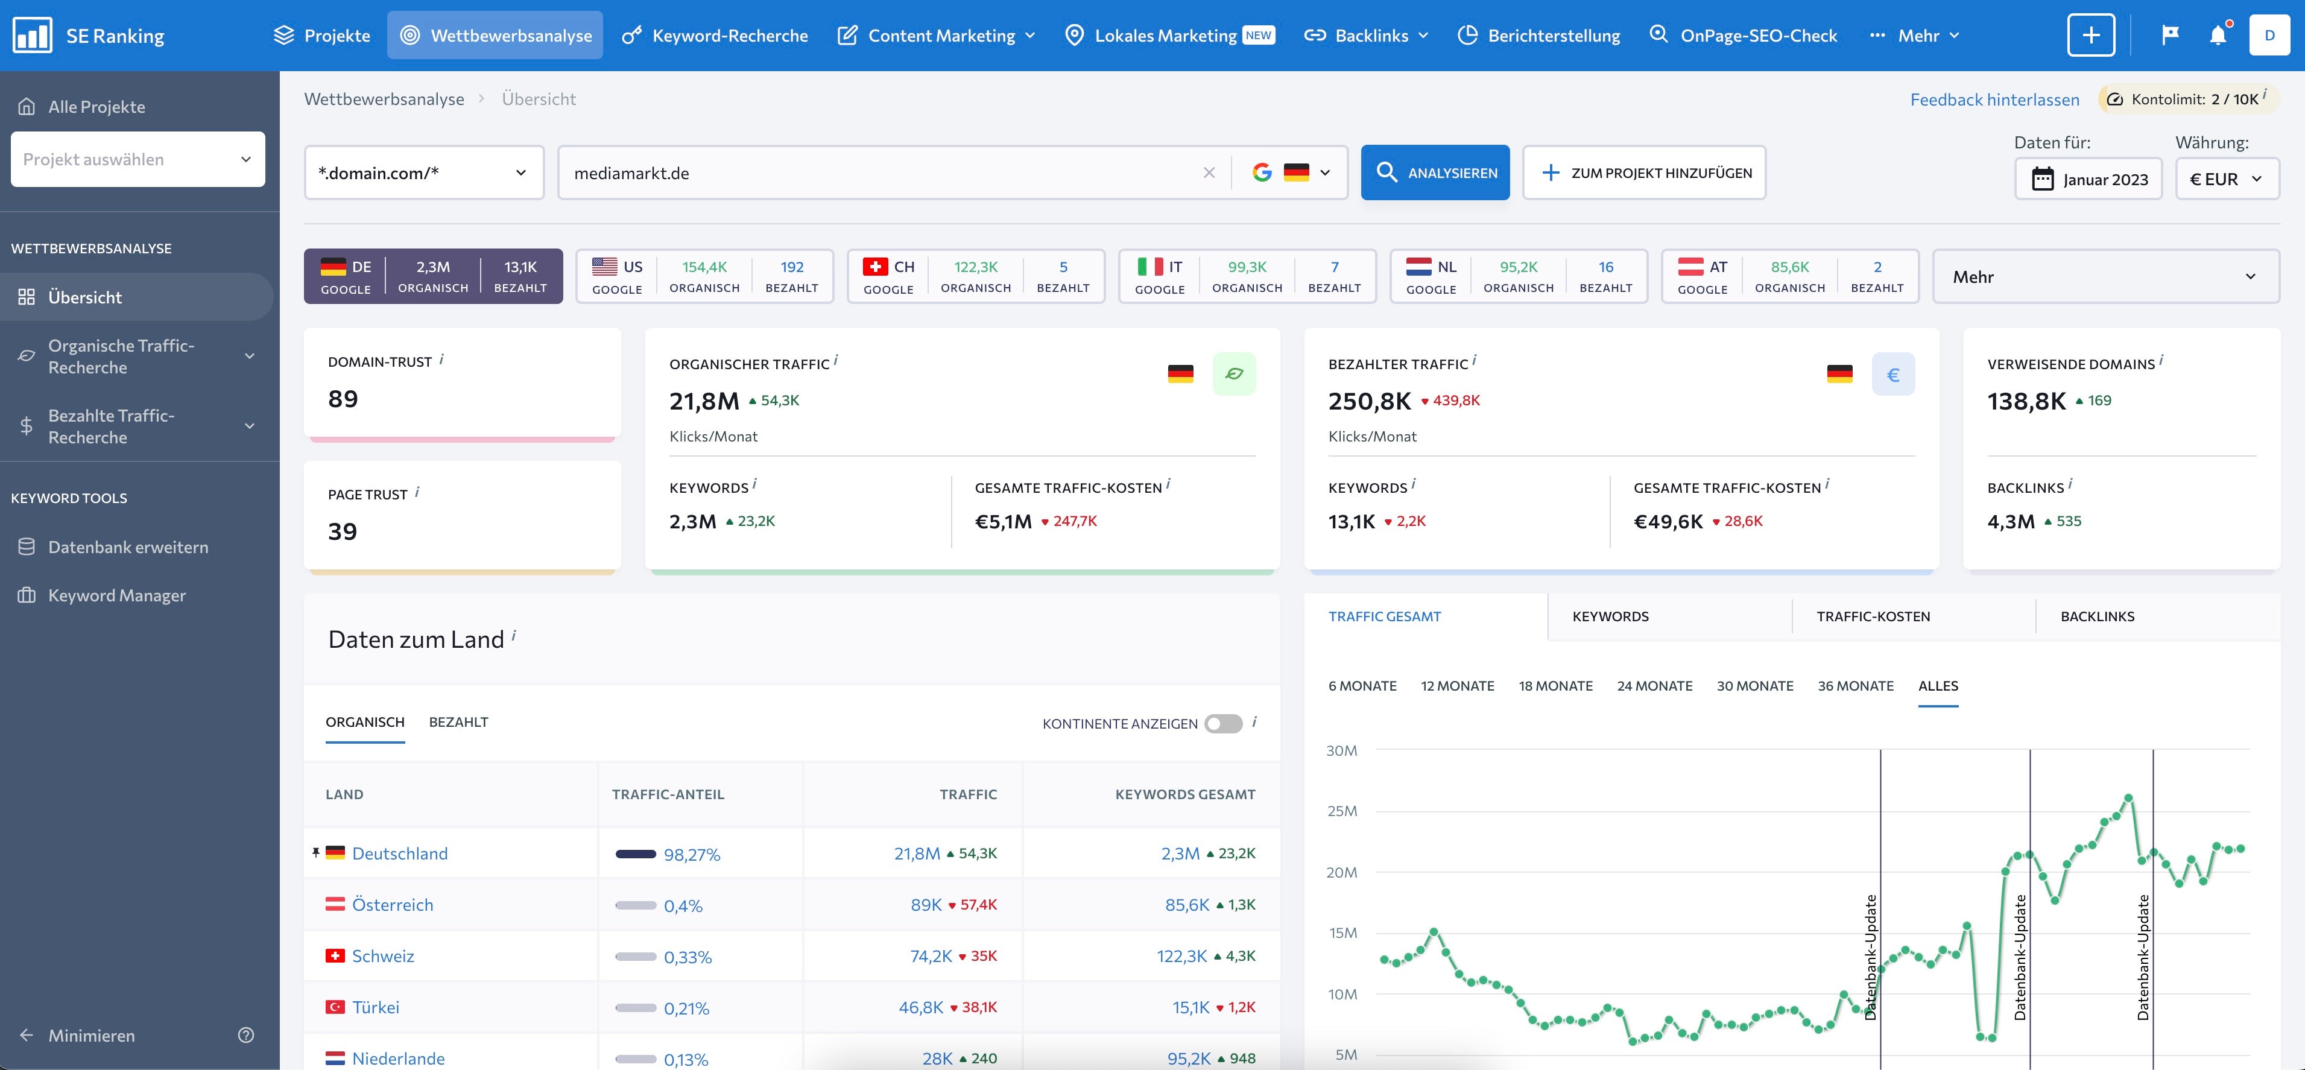2305x1070 pixels.
Task: Click the notification bell icon
Action: click(2218, 36)
